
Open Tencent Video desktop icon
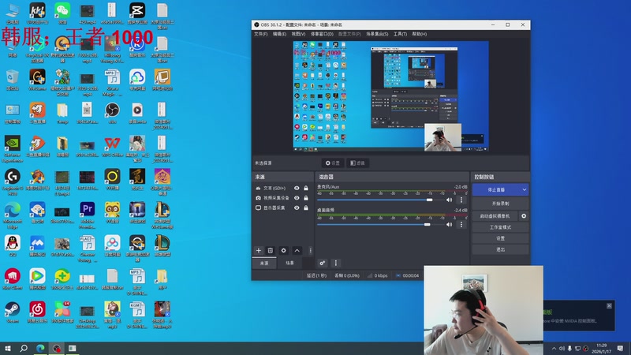(37, 279)
